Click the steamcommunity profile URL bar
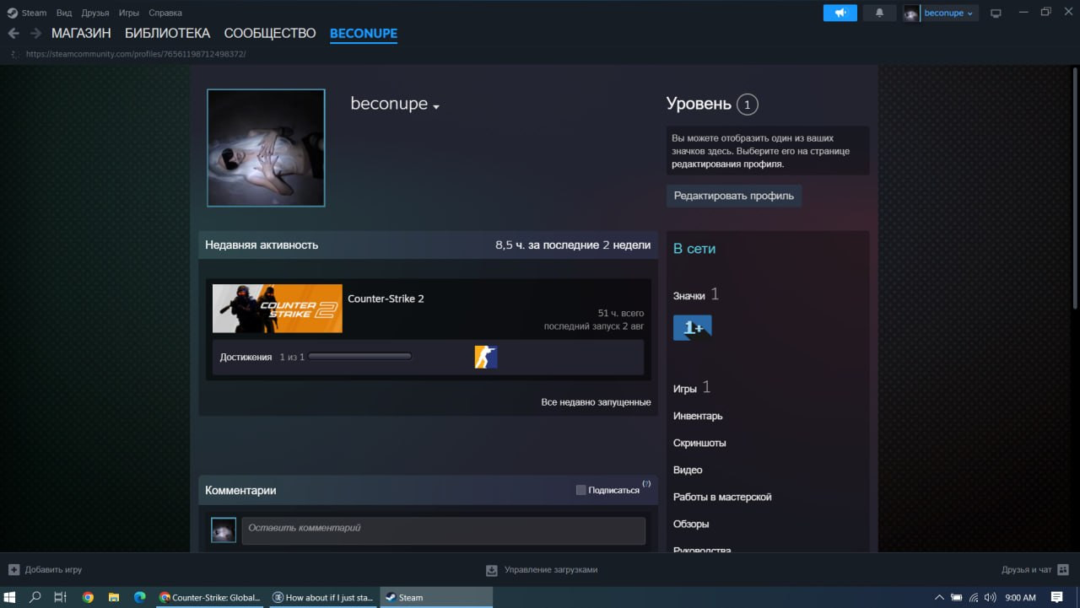This screenshot has width=1080, height=608. pos(136,54)
